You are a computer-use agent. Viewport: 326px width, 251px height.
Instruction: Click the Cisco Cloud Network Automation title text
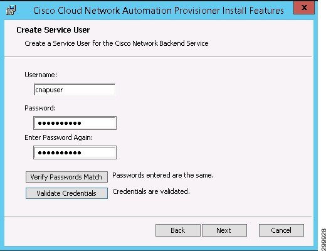pos(159,11)
